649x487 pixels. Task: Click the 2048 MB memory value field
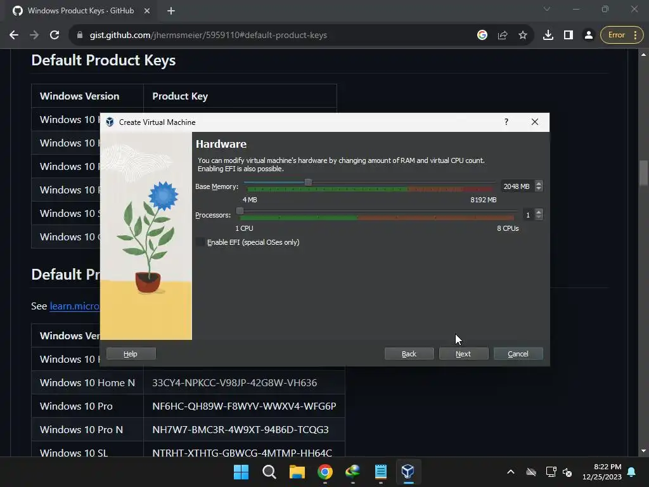coord(517,186)
